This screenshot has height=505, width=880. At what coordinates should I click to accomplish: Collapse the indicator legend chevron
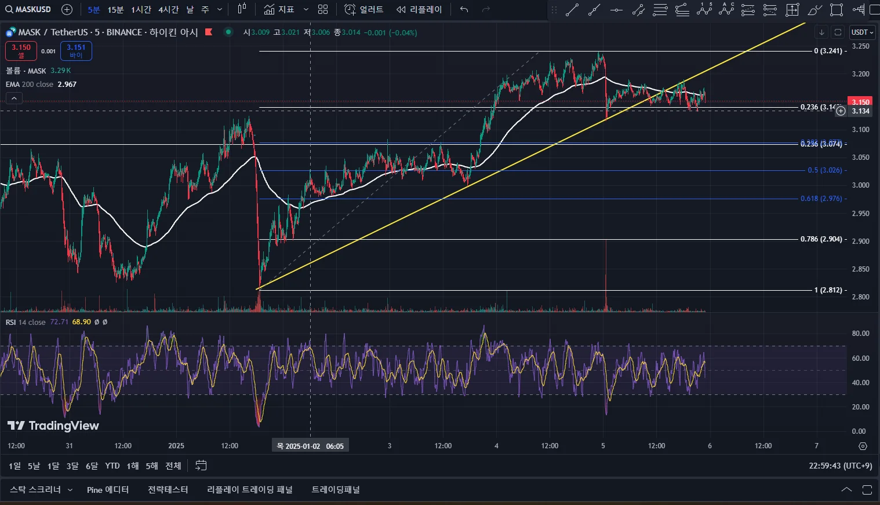coord(14,98)
